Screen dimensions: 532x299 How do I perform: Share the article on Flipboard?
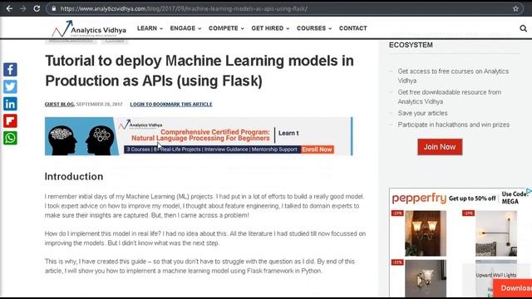(x=10, y=121)
